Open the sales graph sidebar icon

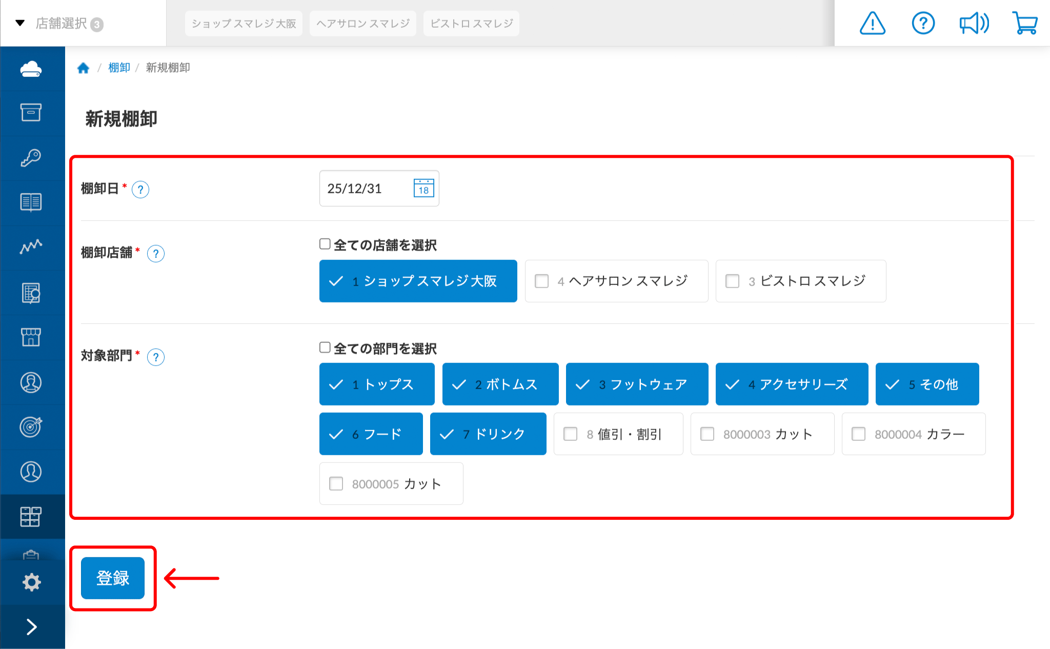coord(31,247)
